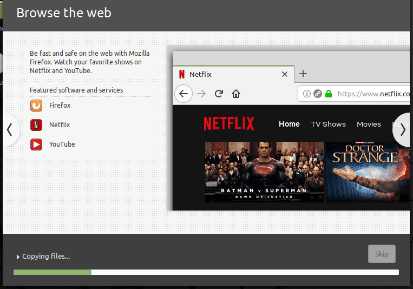Click the 'Browse the web' title
This screenshot has width=413, height=289.
click(x=64, y=13)
